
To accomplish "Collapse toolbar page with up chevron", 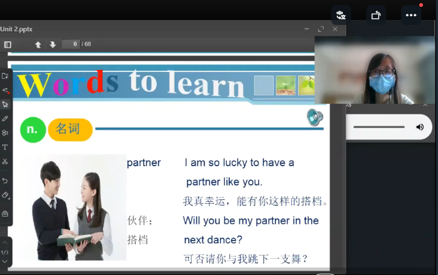I will tap(4, 242).
